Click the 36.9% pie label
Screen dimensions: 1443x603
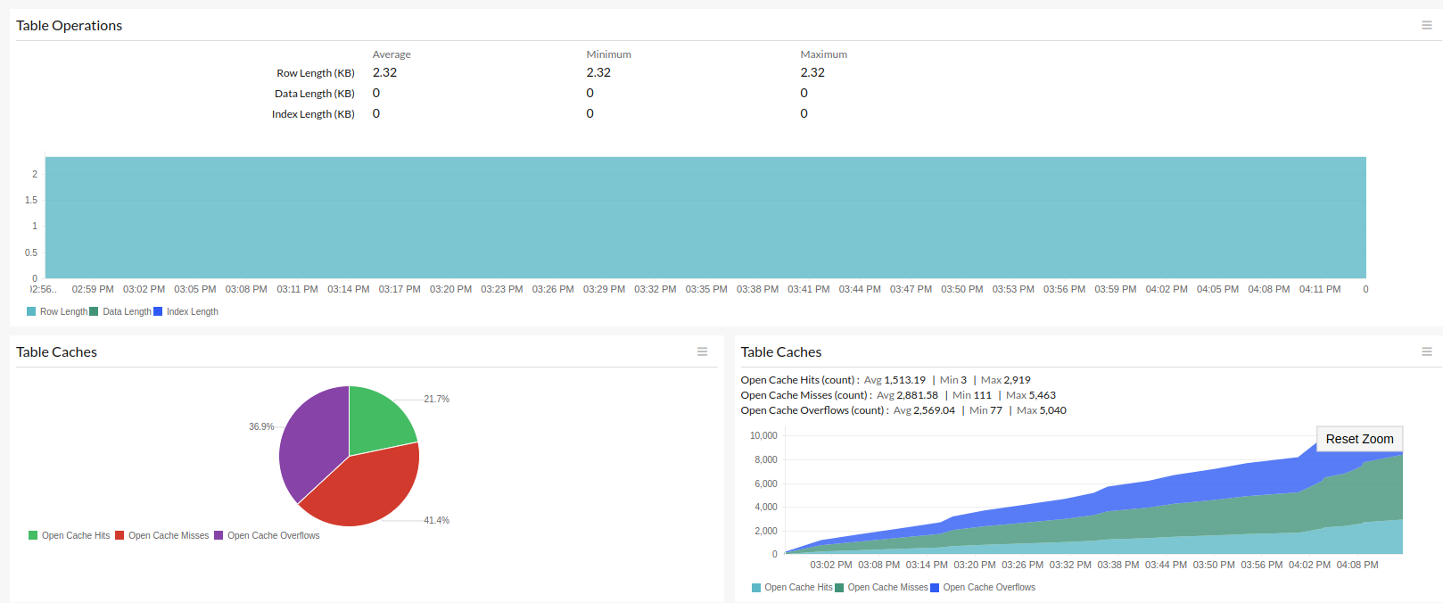pyautogui.click(x=261, y=426)
